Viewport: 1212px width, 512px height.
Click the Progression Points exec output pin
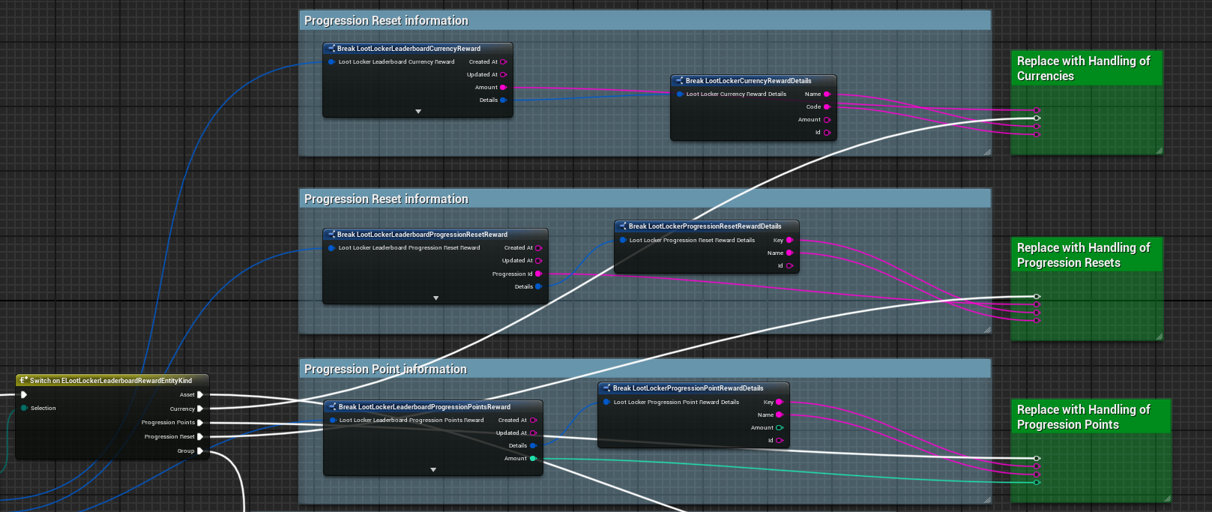pos(200,423)
